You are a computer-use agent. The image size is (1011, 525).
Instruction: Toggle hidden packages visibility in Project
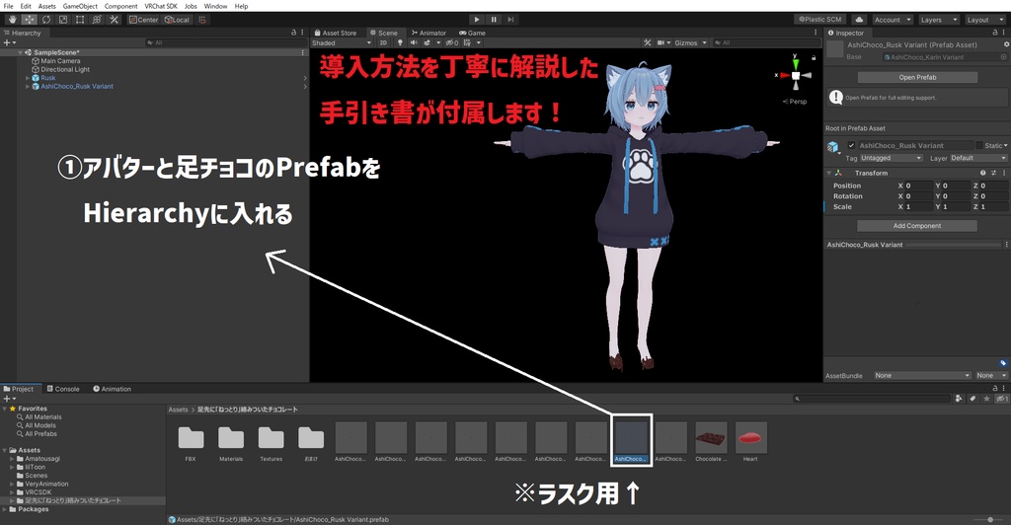[1001, 399]
